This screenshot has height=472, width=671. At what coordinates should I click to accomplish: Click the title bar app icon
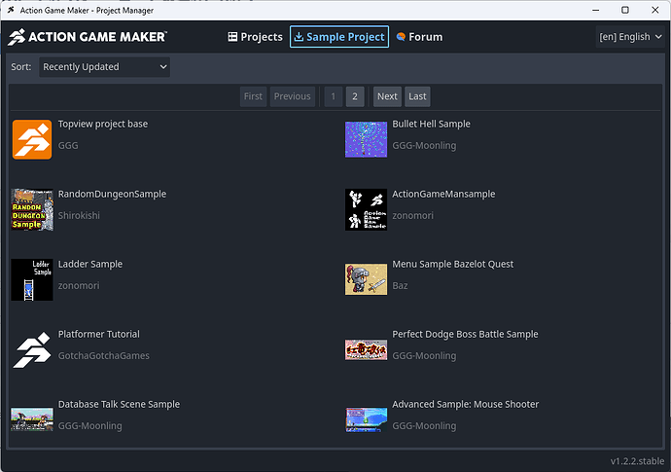pos(11,10)
